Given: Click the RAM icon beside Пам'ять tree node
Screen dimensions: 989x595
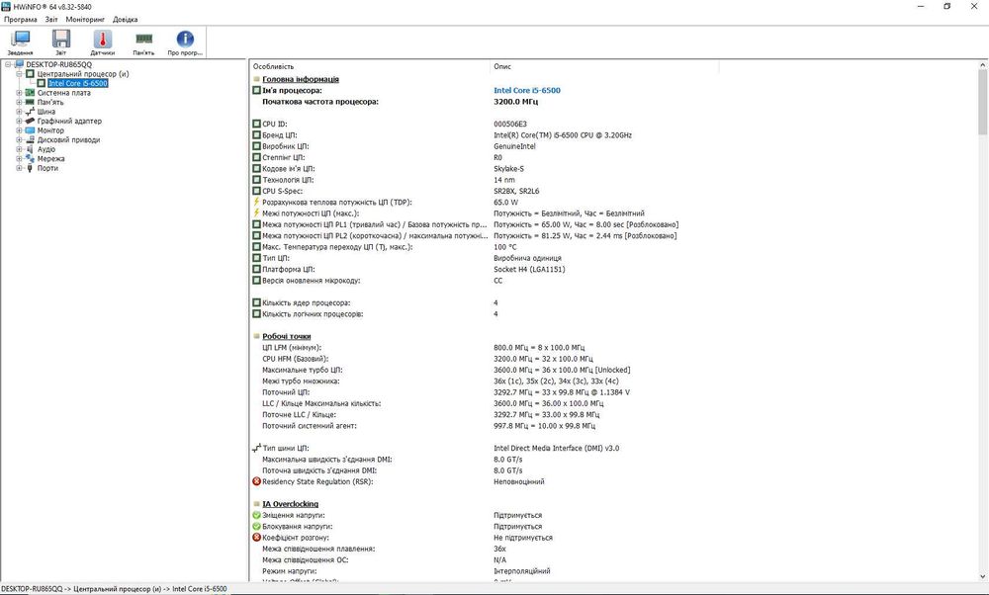Looking at the screenshot, I should pos(30,102).
